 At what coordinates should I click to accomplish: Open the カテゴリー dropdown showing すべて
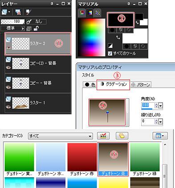61,136
